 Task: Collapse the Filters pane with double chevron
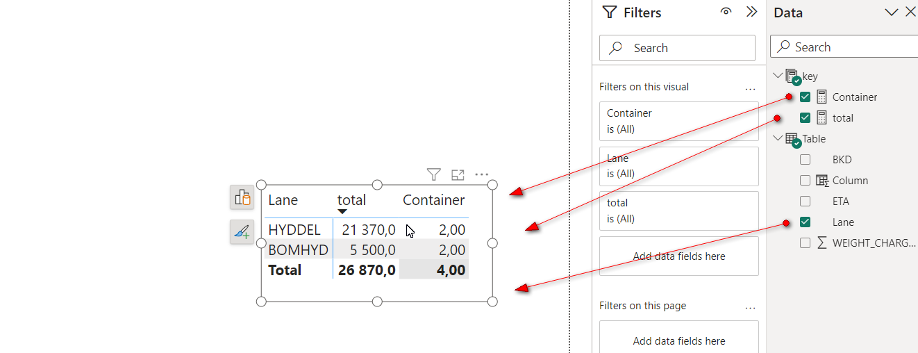(x=751, y=12)
